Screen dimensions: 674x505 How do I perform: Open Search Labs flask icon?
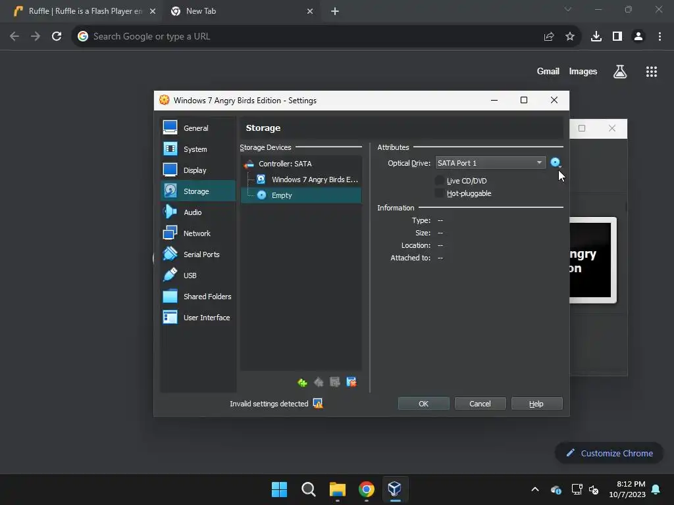[620, 71]
